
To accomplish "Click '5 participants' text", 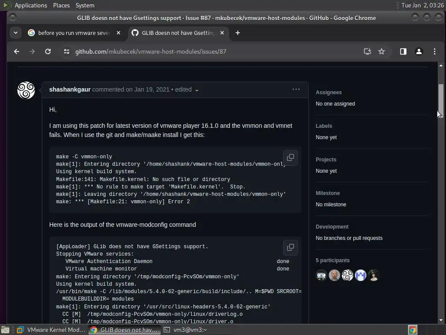I will pyautogui.click(x=332, y=260).
